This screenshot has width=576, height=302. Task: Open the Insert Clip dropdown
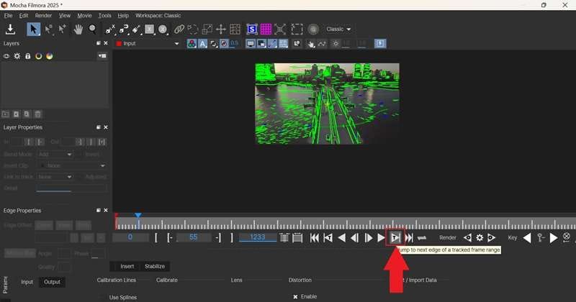(x=71, y=166)
